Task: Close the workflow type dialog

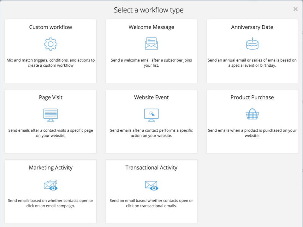Action: [295, 9]
